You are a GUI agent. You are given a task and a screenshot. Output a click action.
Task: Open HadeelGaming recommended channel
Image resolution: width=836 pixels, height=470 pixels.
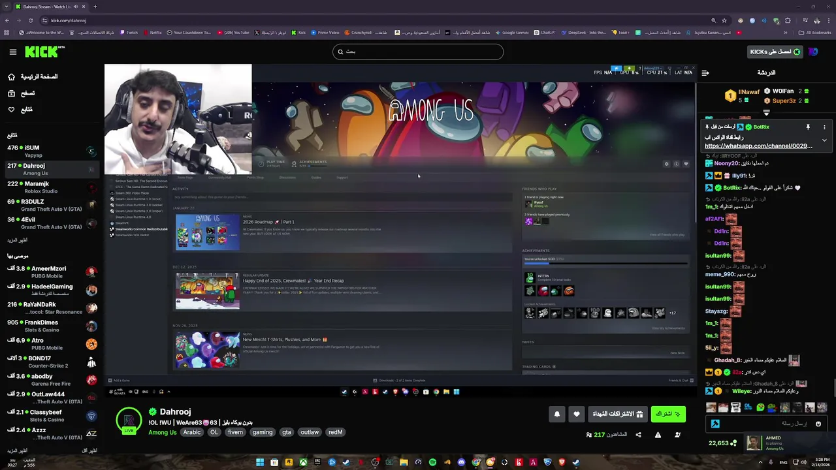coord(52,290)
